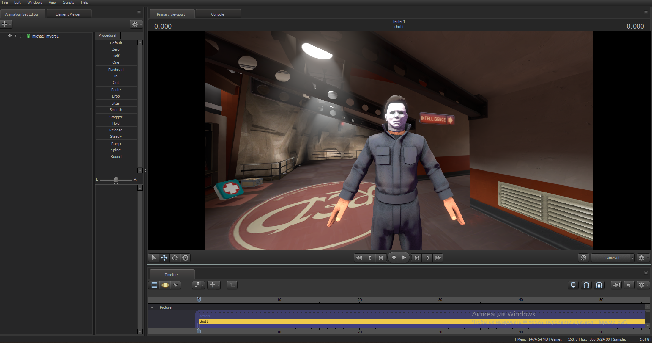Jump playback to the first frame
Screen dimensions: 652x343
click(x=359, y=258)
